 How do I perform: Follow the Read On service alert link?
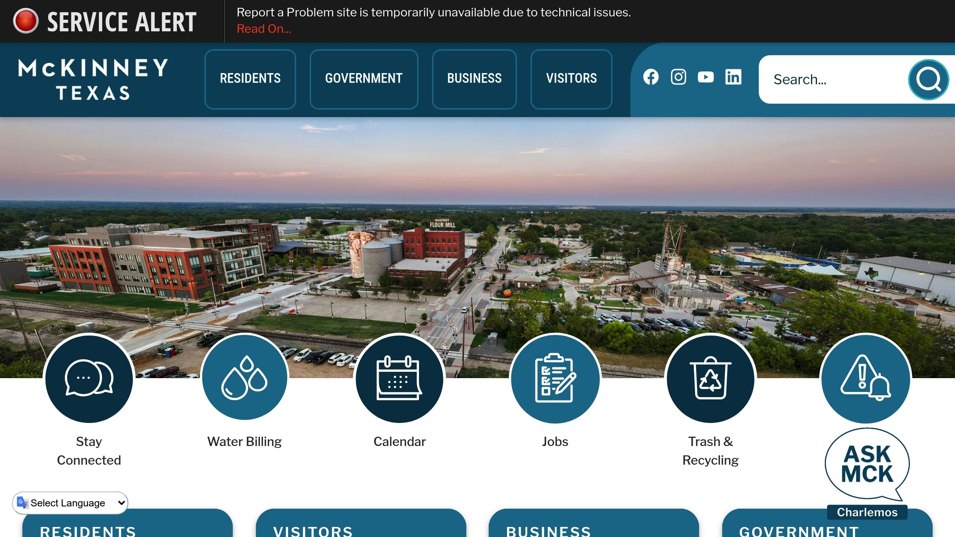tap(264, 29)
